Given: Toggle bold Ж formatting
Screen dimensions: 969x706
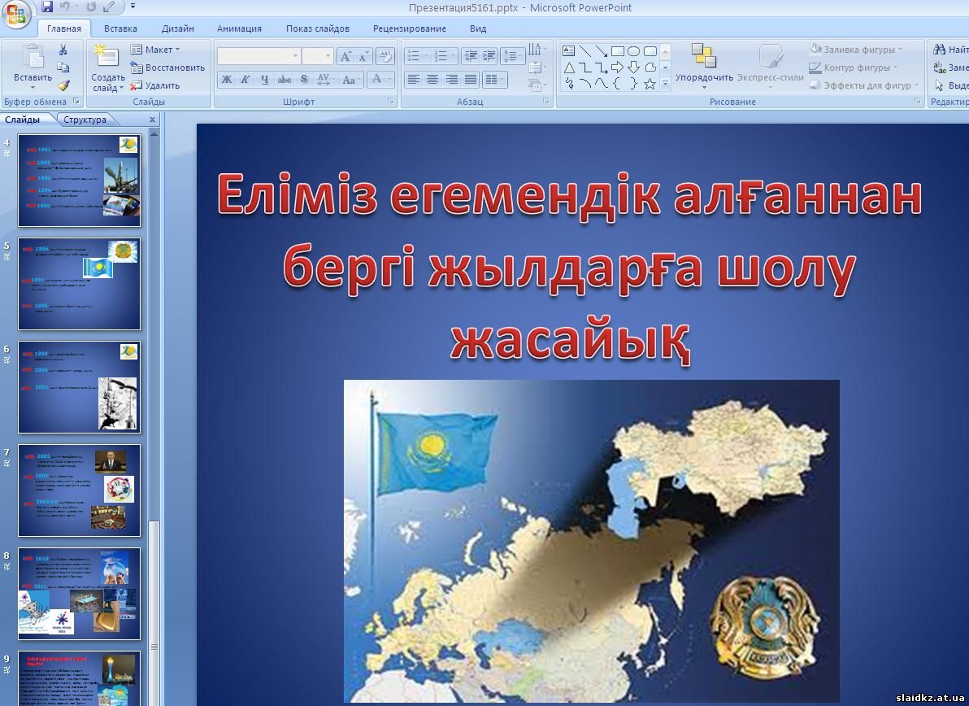Looking at the screenshot, I should coord(227,79).
